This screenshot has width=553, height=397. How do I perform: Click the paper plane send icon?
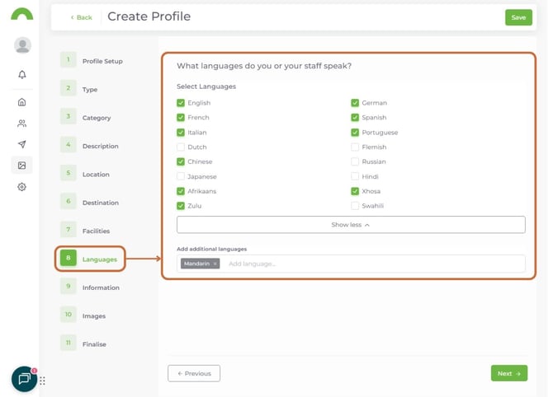click(22, 145)
